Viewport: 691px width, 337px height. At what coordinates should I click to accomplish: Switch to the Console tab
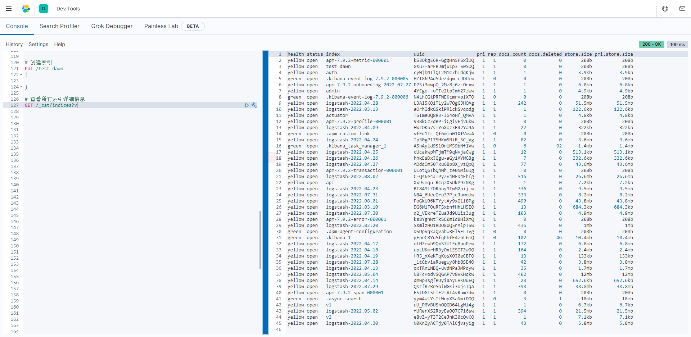tap(17, 26)
